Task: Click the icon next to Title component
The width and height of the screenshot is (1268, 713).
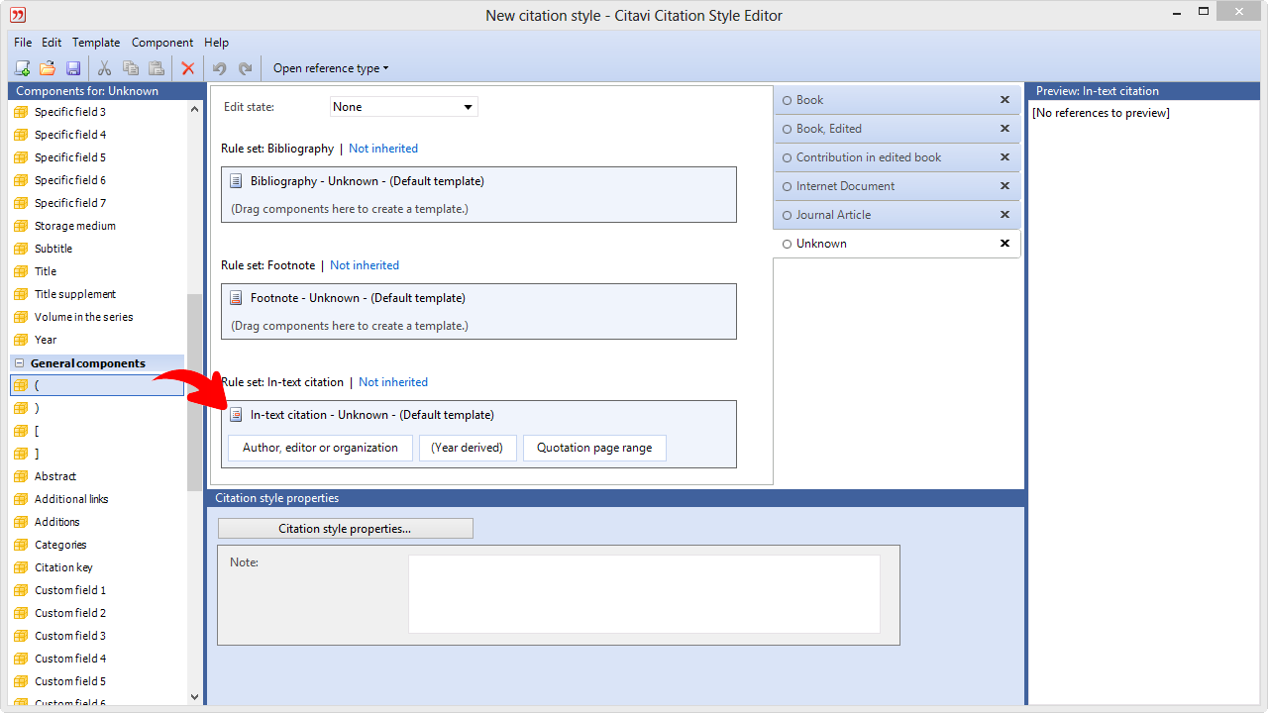Action: (20, 271)
